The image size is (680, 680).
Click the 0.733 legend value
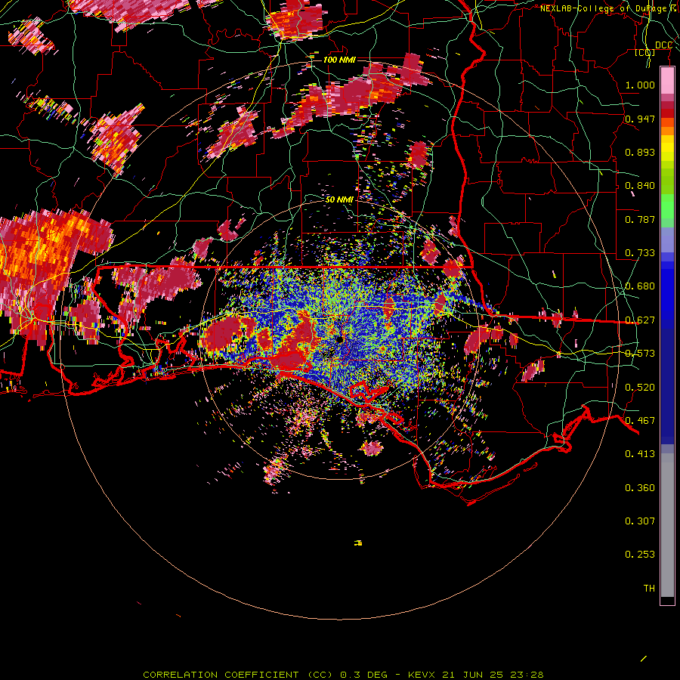[640, 253]
